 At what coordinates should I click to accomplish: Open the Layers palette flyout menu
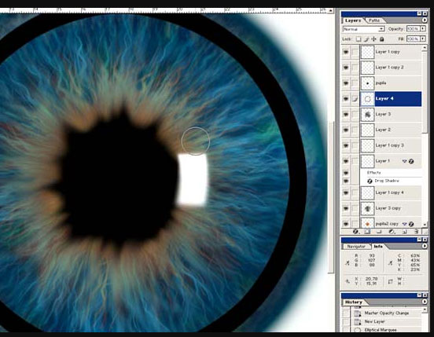(425, 20)
